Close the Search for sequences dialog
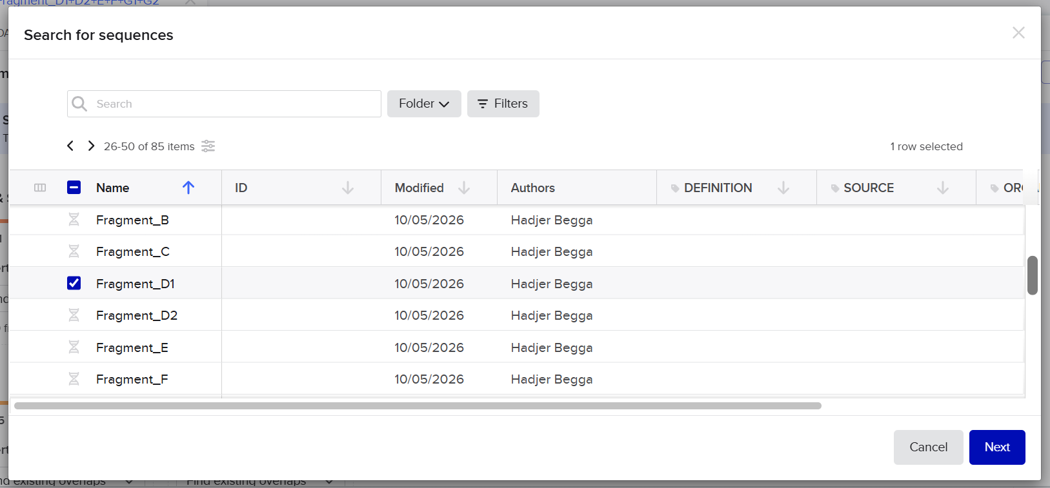 (x=1018, y=33)
